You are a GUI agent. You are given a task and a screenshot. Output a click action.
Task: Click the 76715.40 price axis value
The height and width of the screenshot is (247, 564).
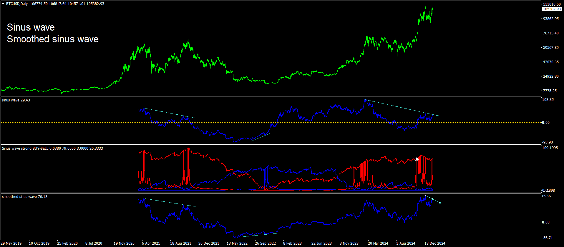click(x=551, y=33)
